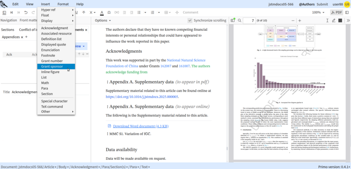Screen dimensions: 351x169
Task: Choose TeX command from Insert menu
Action: [x=56, y=107]
